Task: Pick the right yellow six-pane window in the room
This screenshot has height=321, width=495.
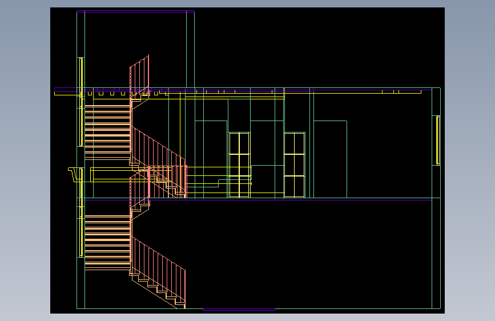Action: coord(294,165)
